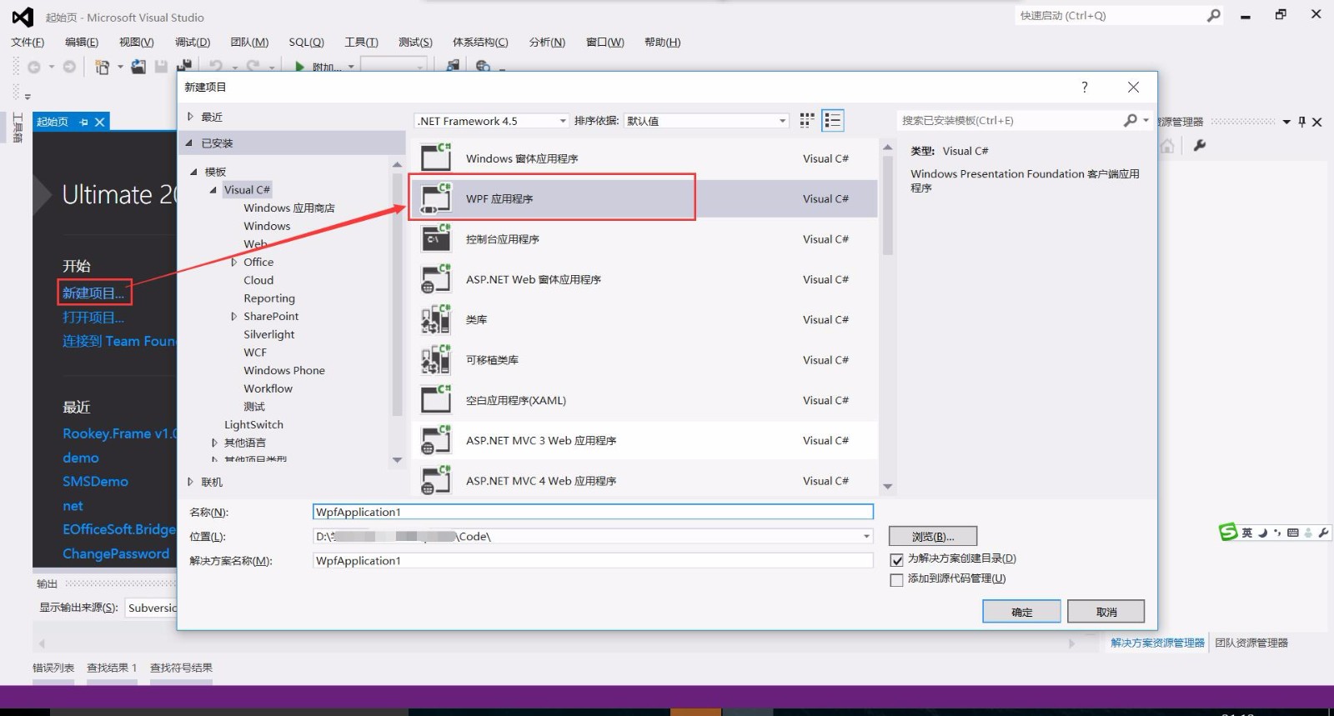Open the Edit (编辑) menu

(x=82, y=43)
